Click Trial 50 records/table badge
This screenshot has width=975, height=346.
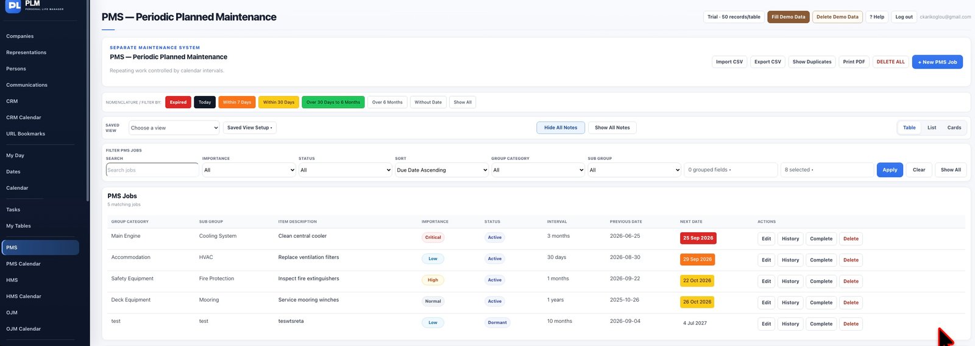(x=734, y=17)
